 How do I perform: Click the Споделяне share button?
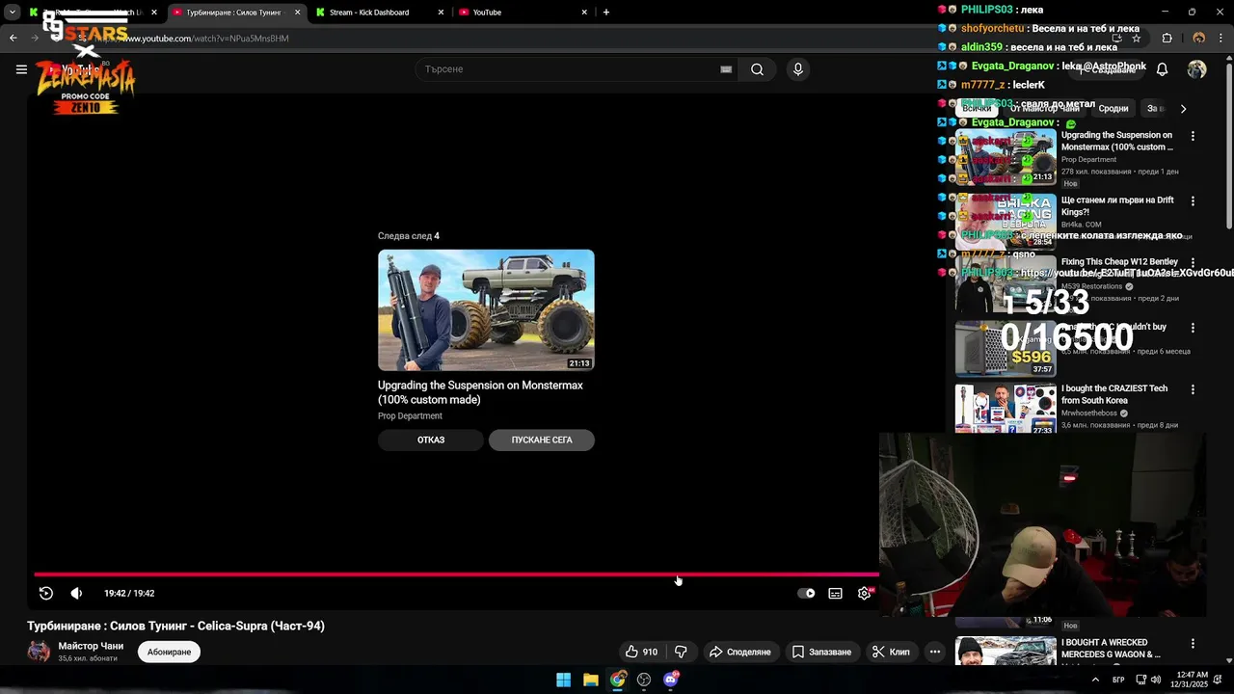tap(739, 652)
